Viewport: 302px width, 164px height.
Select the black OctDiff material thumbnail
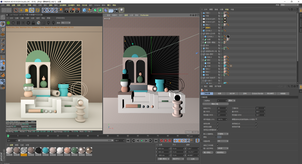[x=38, y=151]
